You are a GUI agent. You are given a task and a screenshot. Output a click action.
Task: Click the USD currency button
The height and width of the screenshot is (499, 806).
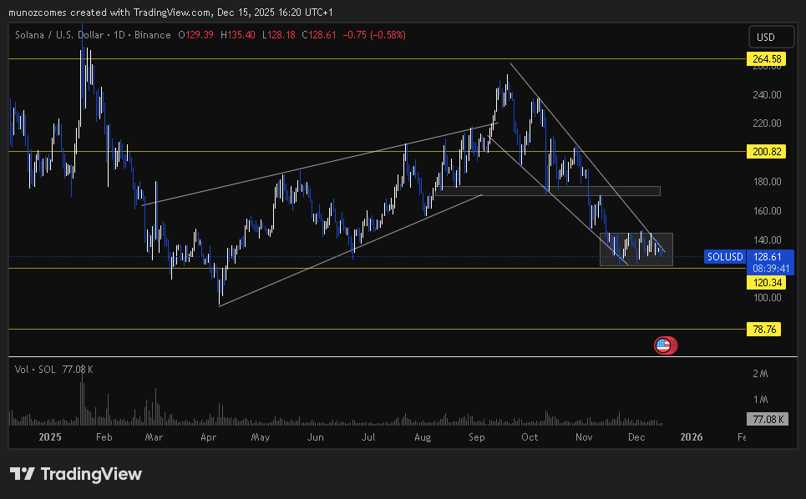tap(771, 37)
